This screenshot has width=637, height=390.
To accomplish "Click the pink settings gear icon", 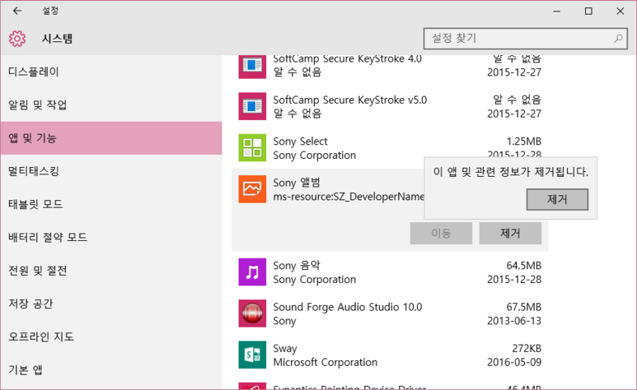I will pyautogui.click(x=17, y=39).
